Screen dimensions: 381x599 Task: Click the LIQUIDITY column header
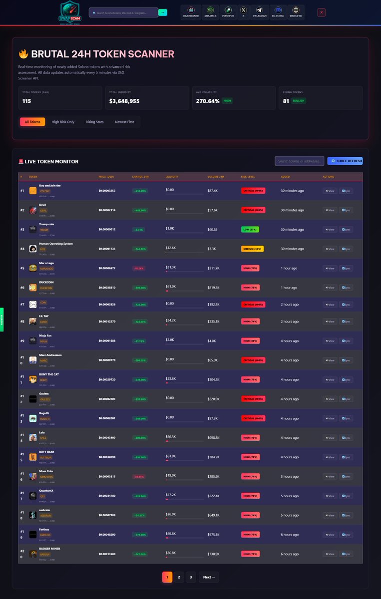point(172,177)
